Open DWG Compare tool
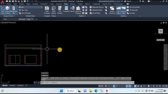 point(47,10)
